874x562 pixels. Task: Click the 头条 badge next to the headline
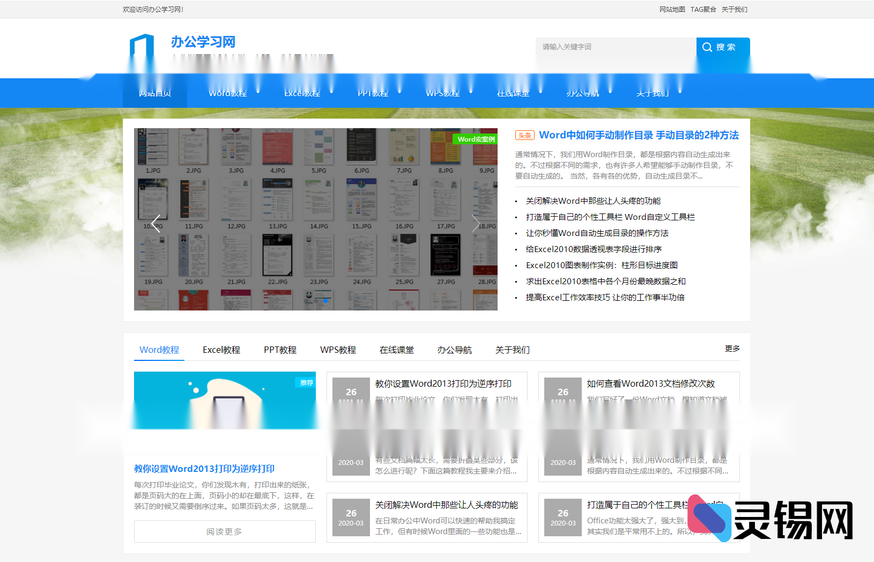coord(525,135)
